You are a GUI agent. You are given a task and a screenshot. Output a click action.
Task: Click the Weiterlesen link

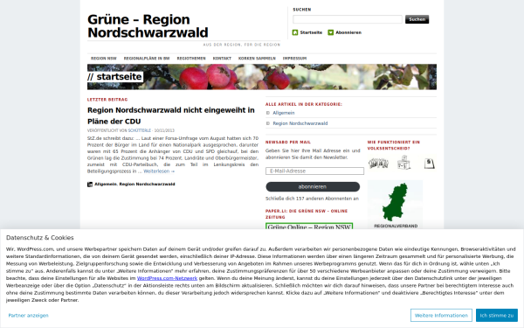[x=159, y=171]
